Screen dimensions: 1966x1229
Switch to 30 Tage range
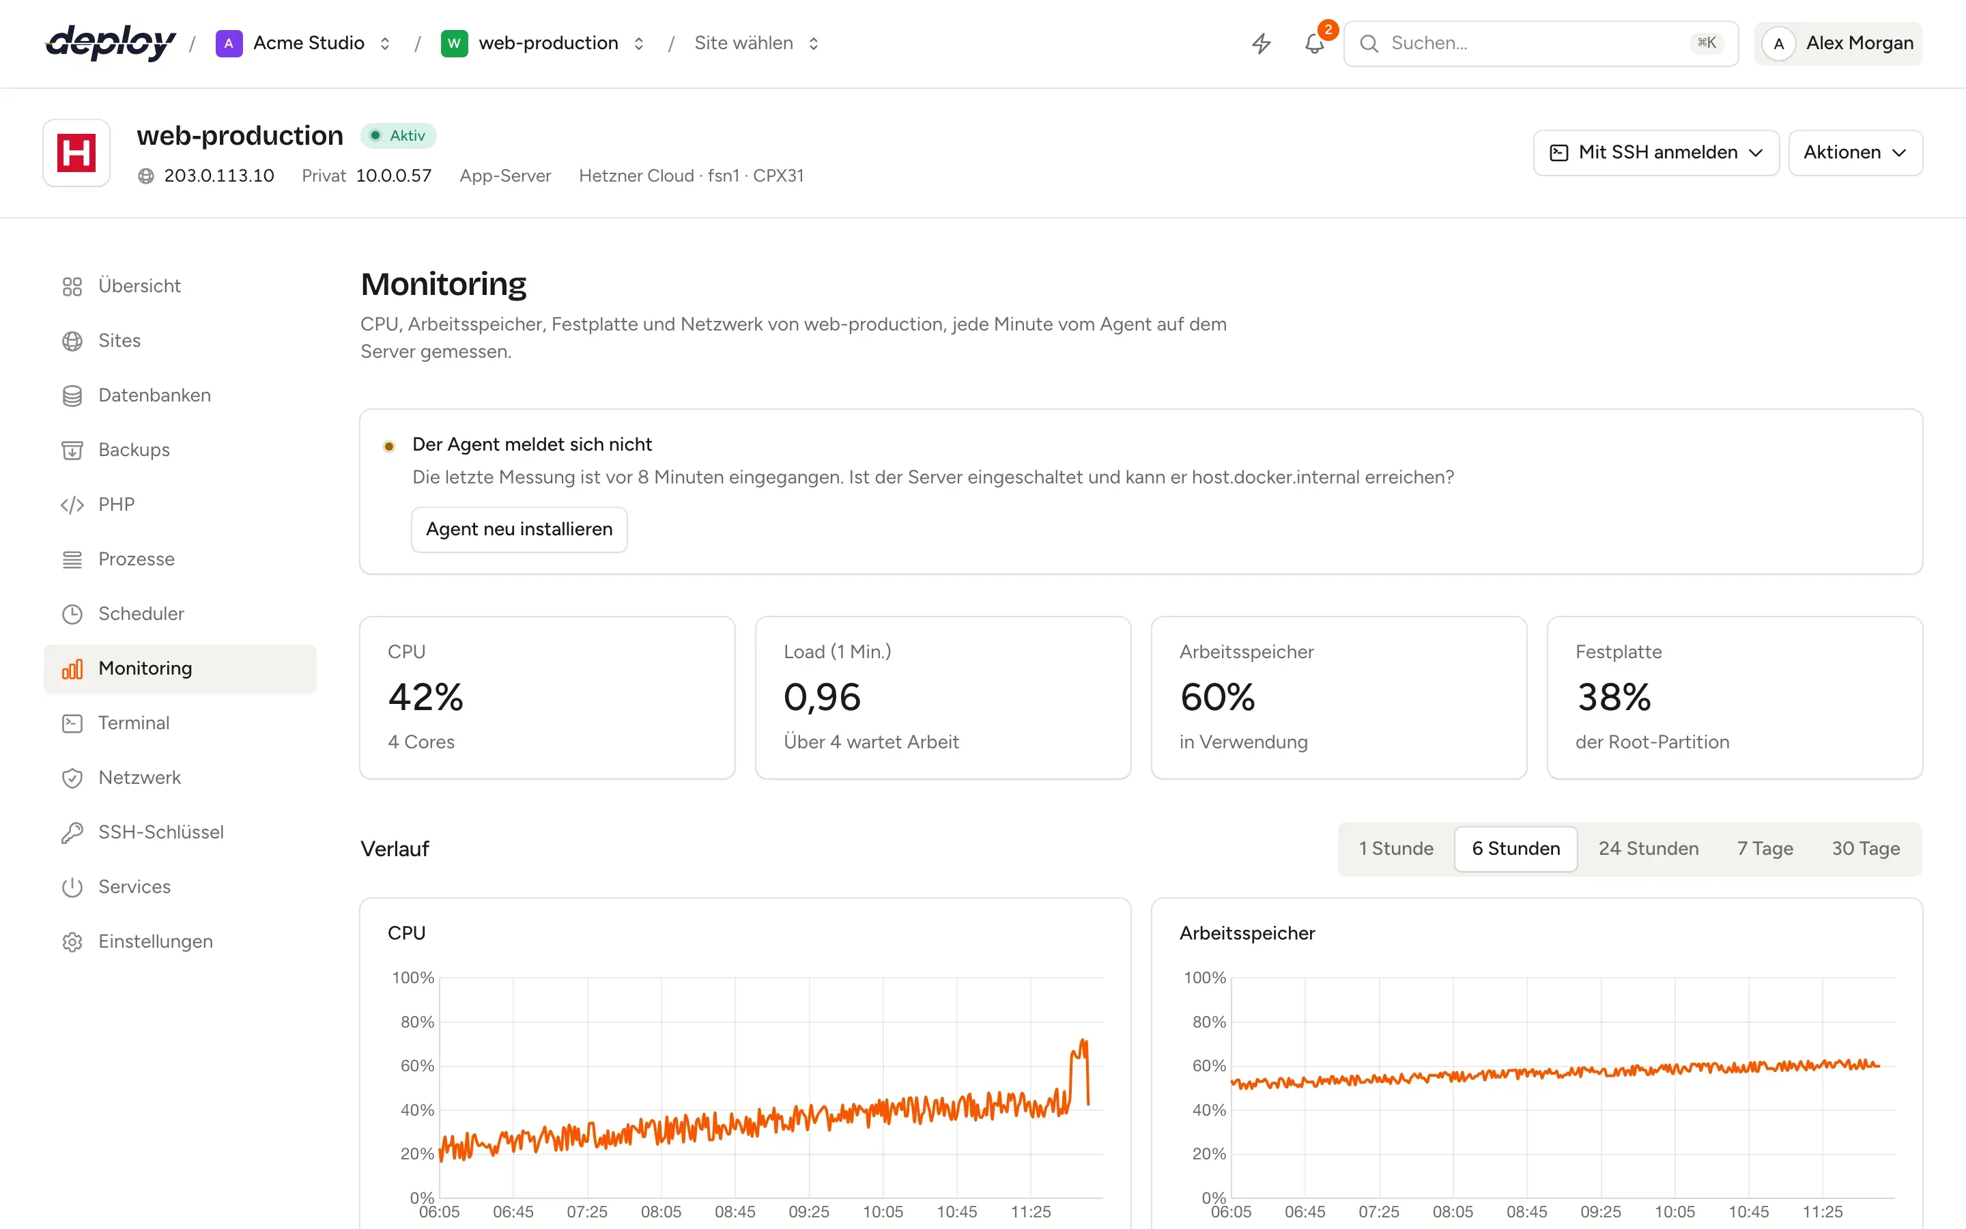coord(1865,849)
